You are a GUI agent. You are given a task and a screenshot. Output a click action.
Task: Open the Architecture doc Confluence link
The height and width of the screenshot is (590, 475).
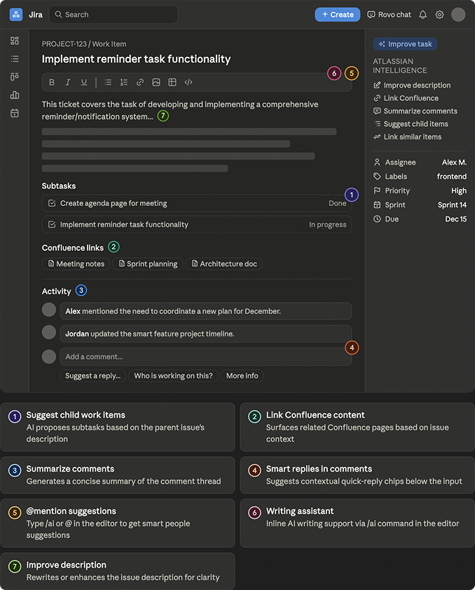click(x=224, y=263)
